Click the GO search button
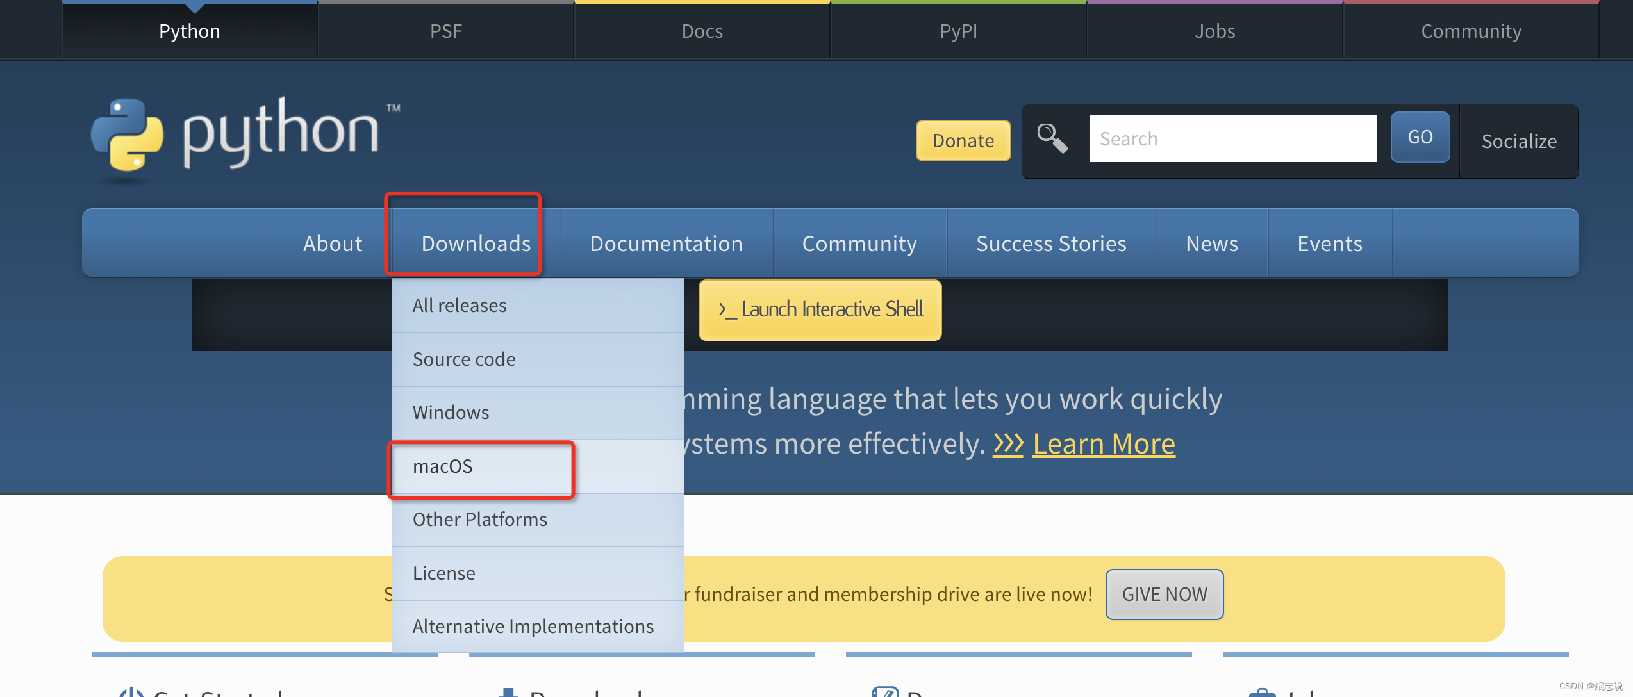This screenshot has width=1633, height=697. pos(1420,137)
